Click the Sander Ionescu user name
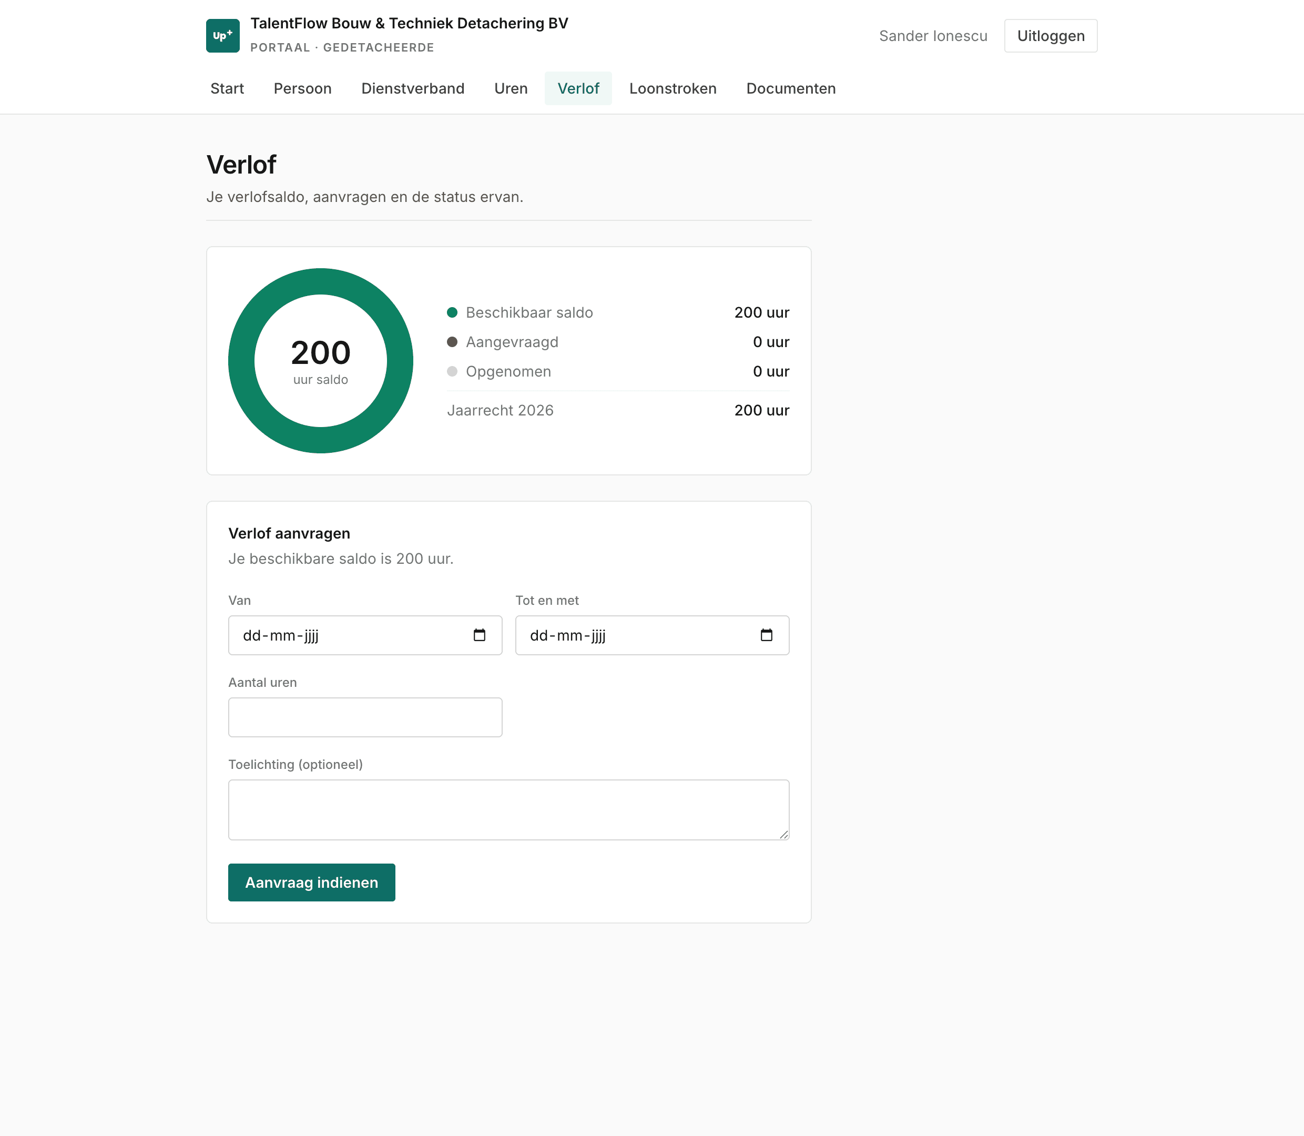1304x1136 pixels. coord(933,36)
